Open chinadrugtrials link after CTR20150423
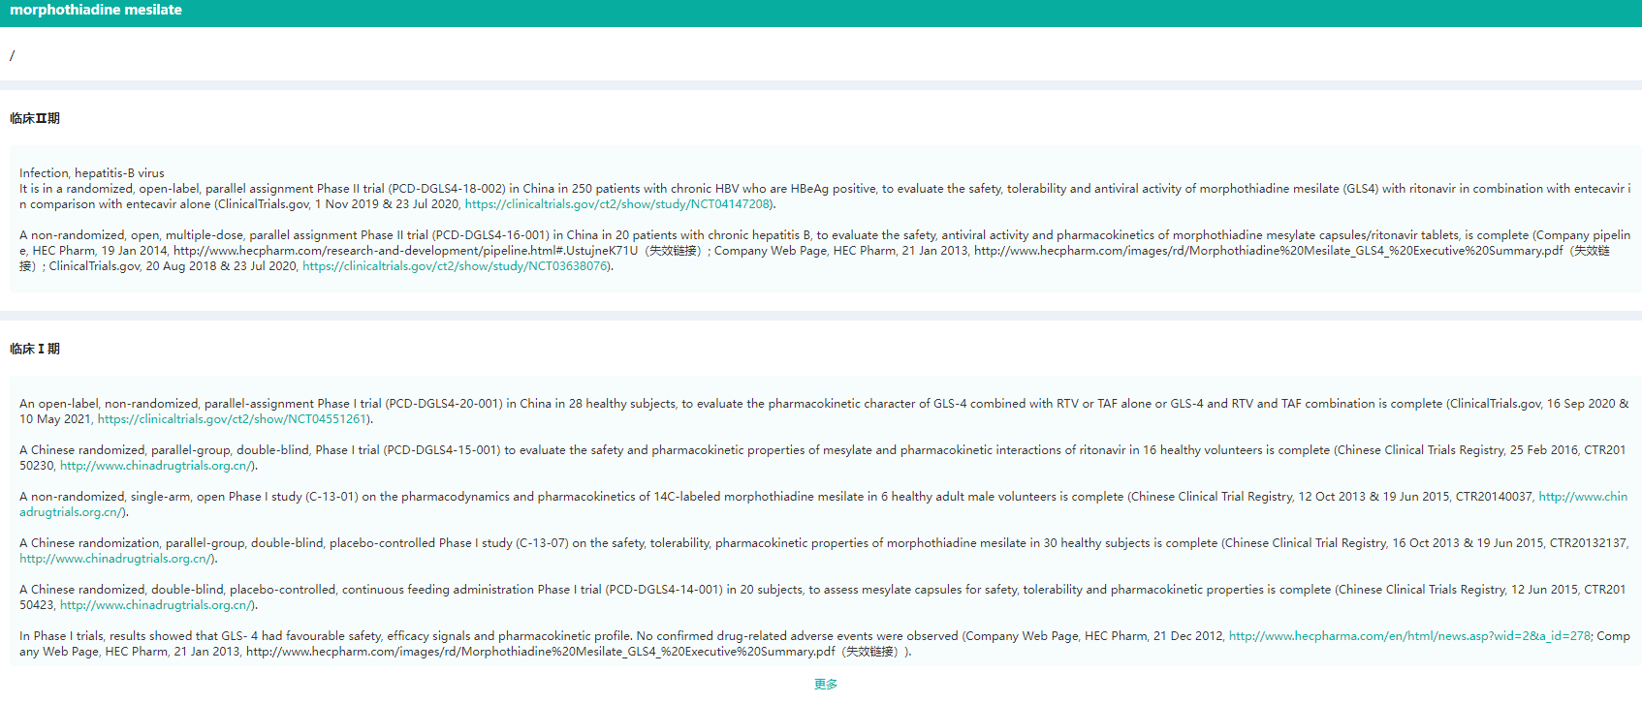Image resolution: width=1642 pixels, height=703 pixels. pos(156,605)
